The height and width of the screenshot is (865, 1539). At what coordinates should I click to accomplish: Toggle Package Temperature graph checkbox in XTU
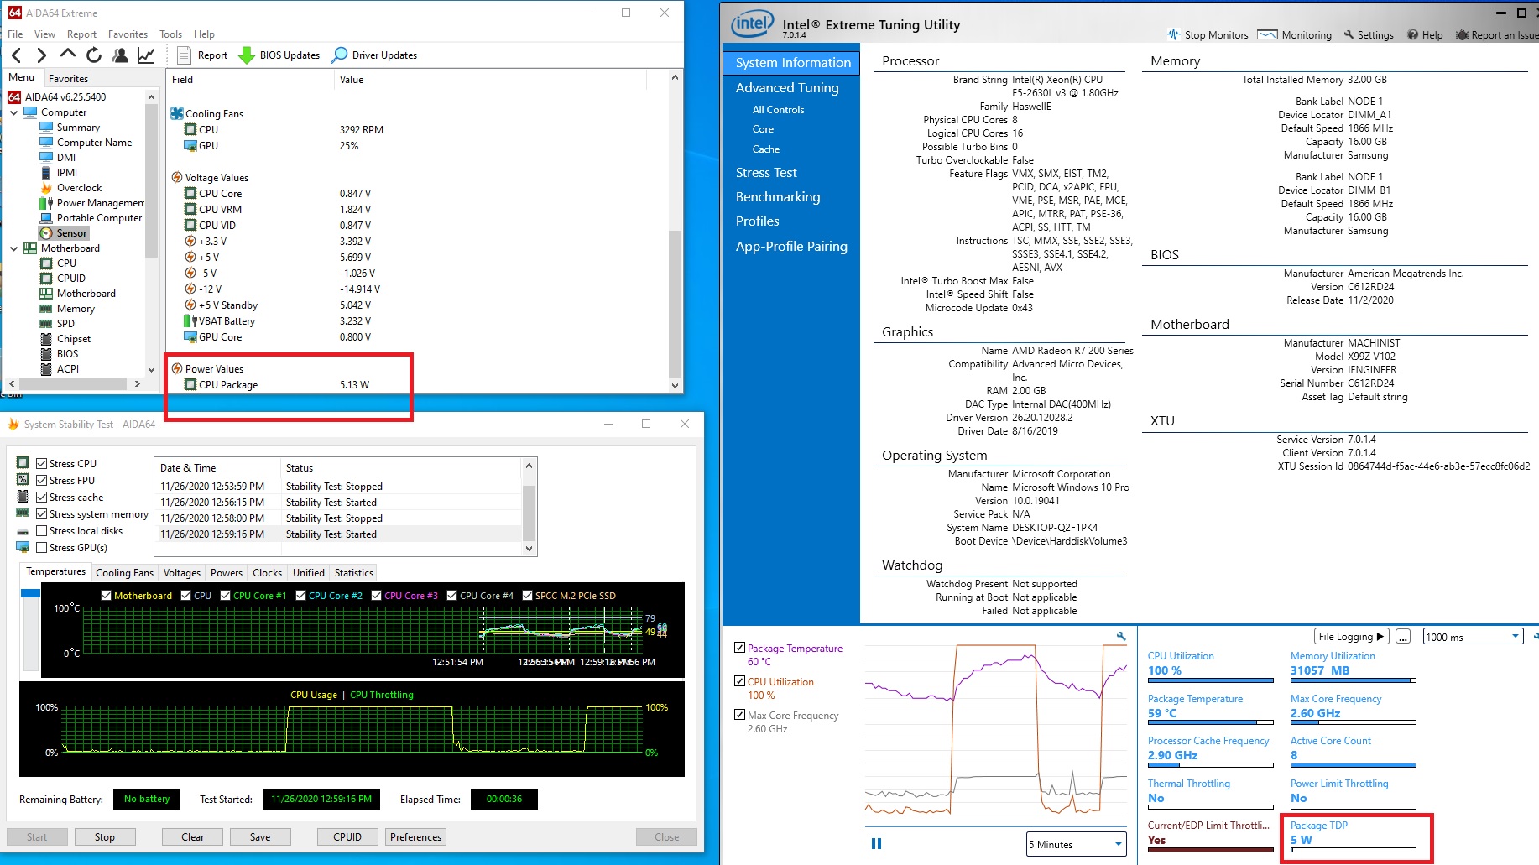[739, 648]
